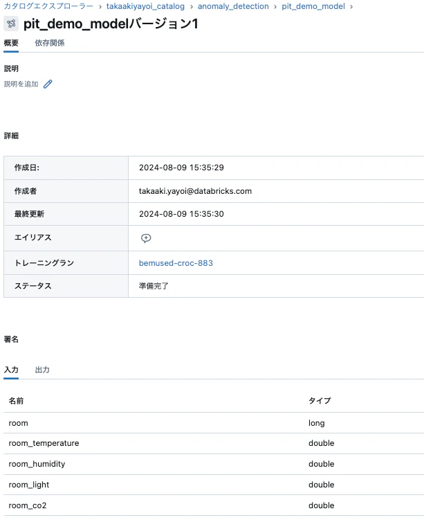Add an alias with the plus bubble icon
Viewport: 424px width, 520px height.
[x=146, y=238]
